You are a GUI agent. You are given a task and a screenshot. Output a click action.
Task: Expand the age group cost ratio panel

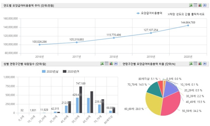[205, 63]
